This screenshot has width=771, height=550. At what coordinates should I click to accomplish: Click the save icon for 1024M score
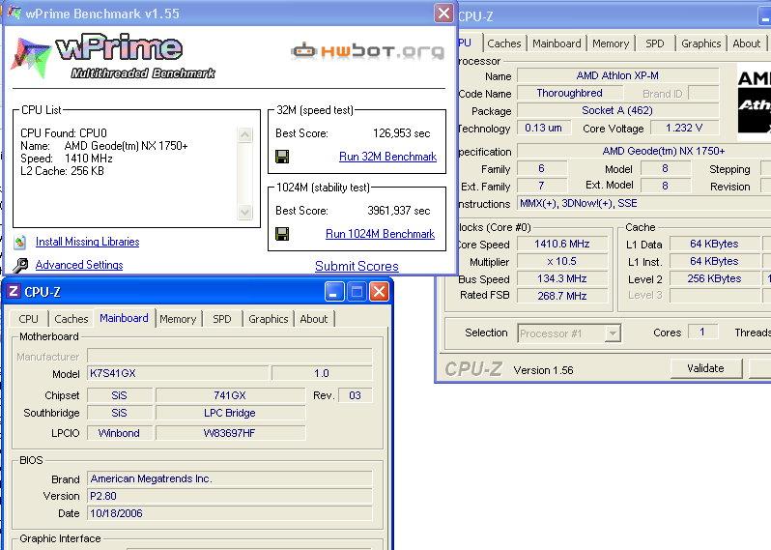282,234
